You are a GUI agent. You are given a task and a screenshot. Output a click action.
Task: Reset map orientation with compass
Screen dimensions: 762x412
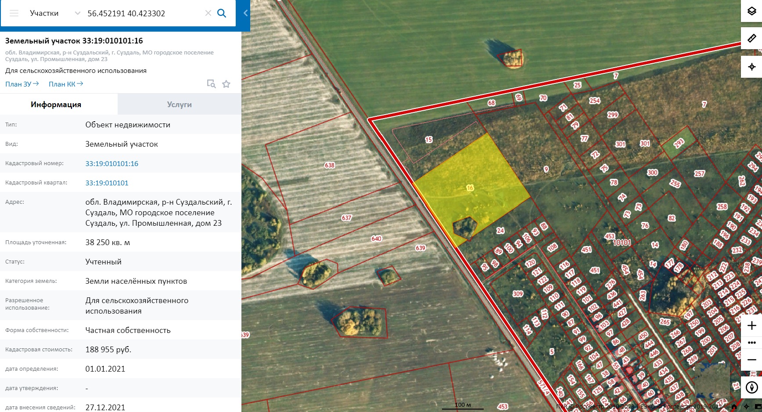(751, 387)
